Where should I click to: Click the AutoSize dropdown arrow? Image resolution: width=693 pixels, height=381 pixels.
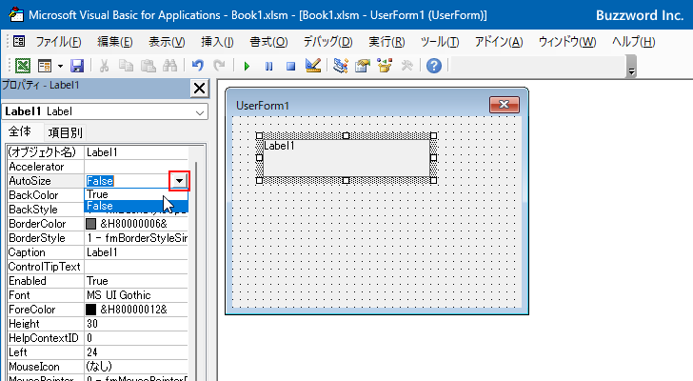coord(179,180)
